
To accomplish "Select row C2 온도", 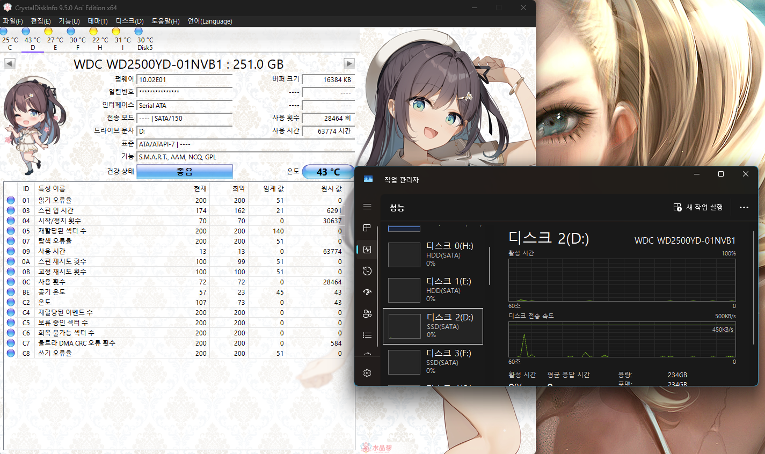I will coord(174,302).
